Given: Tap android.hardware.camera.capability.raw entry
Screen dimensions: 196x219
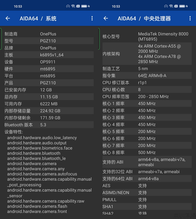Looking at the screenshot, I should (x=46, y=201).
